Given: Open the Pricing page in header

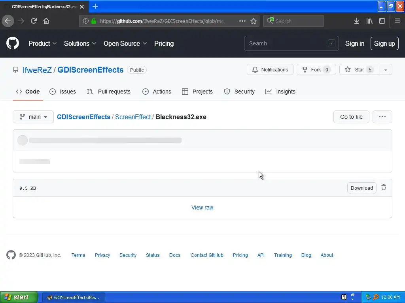Looking at the screenshot, I should point(164,43).
